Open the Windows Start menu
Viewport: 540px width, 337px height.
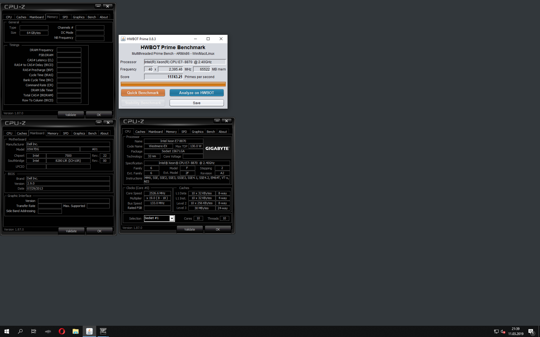(7, 331)
